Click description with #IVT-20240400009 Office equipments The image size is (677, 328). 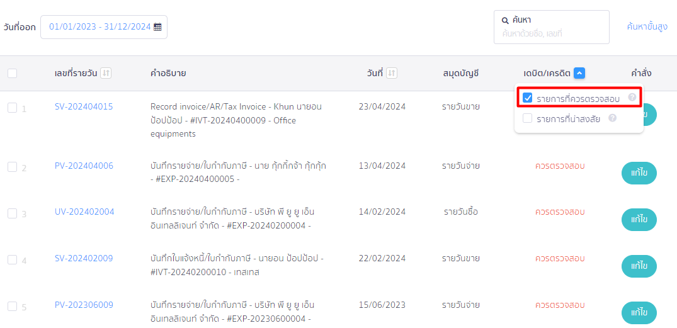tap(236, 120)
